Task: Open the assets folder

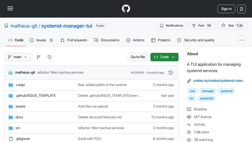Action: (20, 106)
